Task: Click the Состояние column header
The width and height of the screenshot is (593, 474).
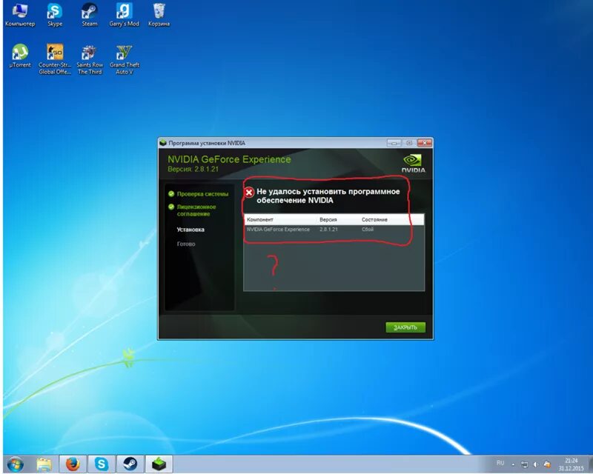Action: click(x=374, y=220)
